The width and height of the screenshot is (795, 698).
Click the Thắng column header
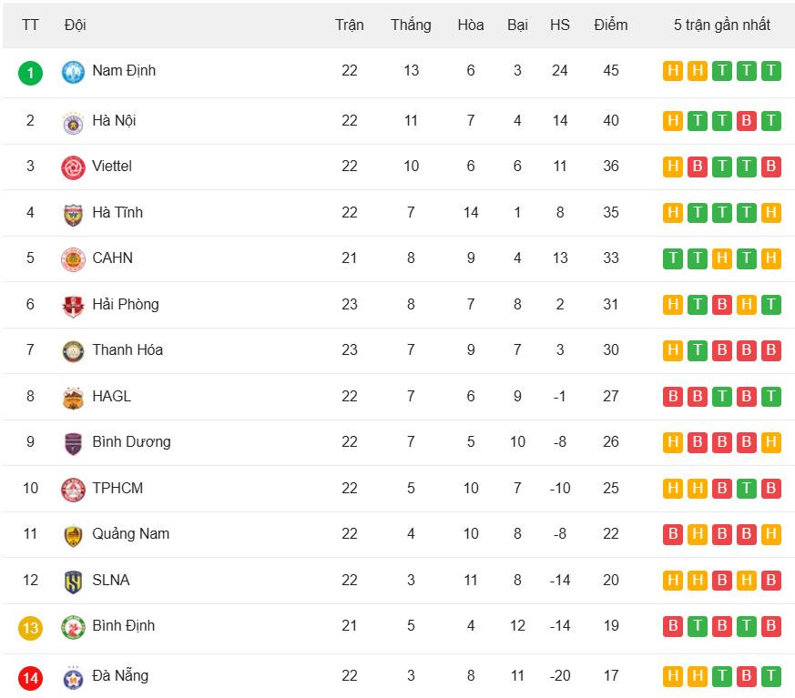(x=411, y=25)
